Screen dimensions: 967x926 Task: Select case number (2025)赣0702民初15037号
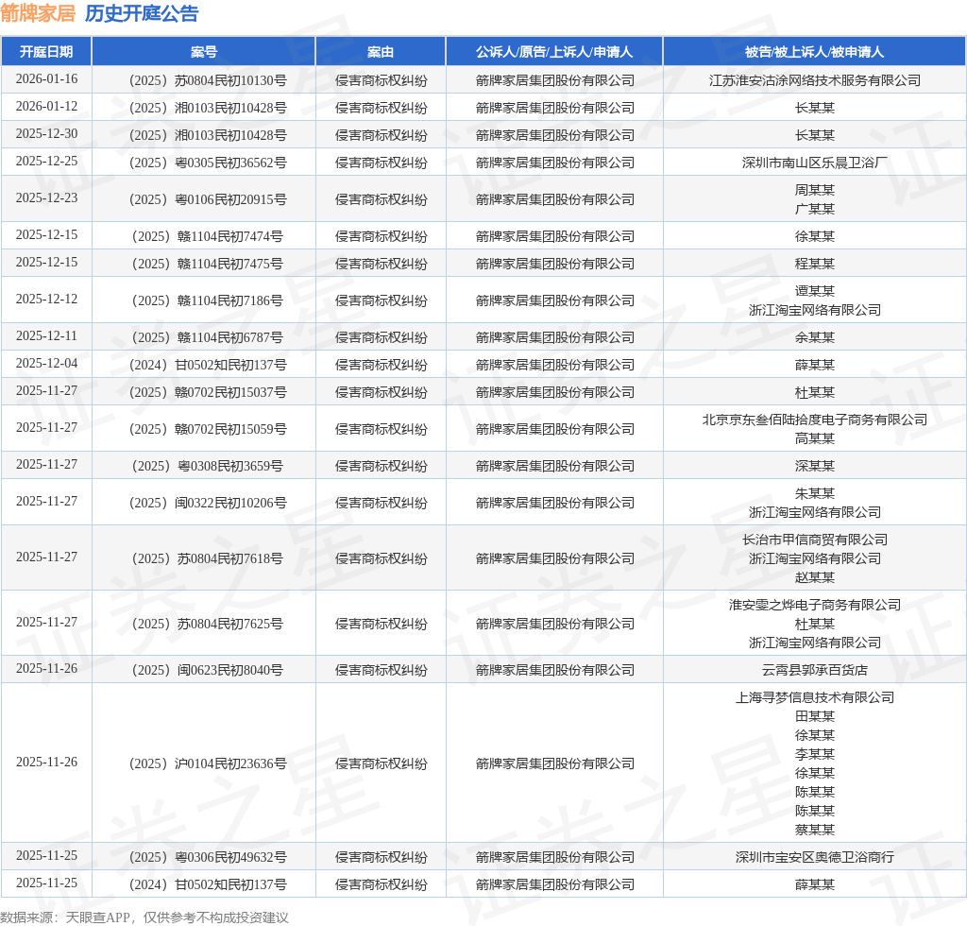(x=207, y=393)
